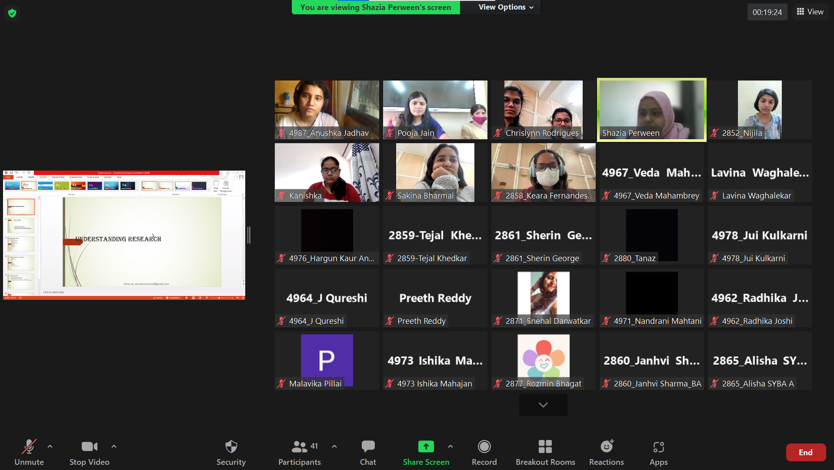The image size is (834, 470).
Task: Unmute the microphone
Action: tap(29, 452)
